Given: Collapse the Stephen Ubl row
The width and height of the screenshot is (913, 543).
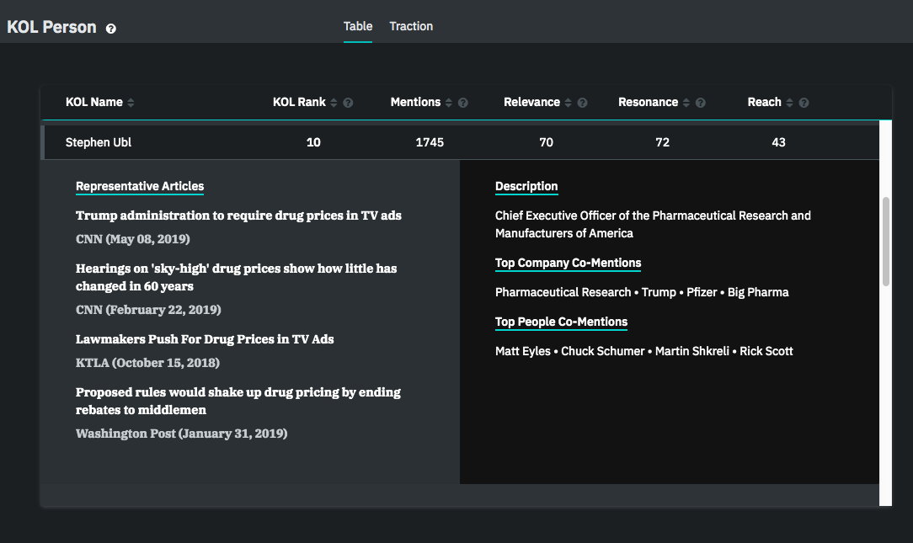Looking at the screenshot, I should [460, 142].
